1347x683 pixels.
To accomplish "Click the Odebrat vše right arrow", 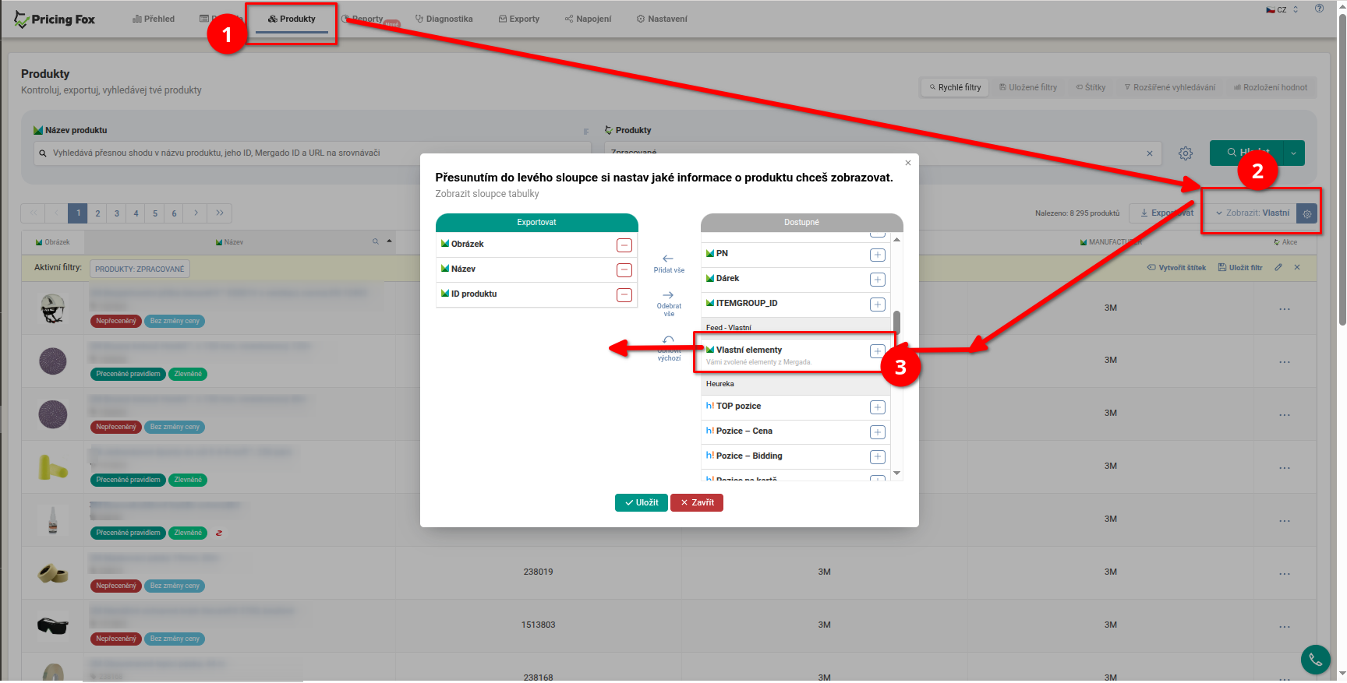I will 668,296.
